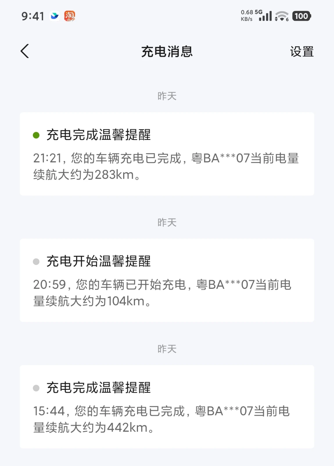The image size is (334, 466).
Task: Tap the 5G cellular signal bars
Action: tap(265, 17)
